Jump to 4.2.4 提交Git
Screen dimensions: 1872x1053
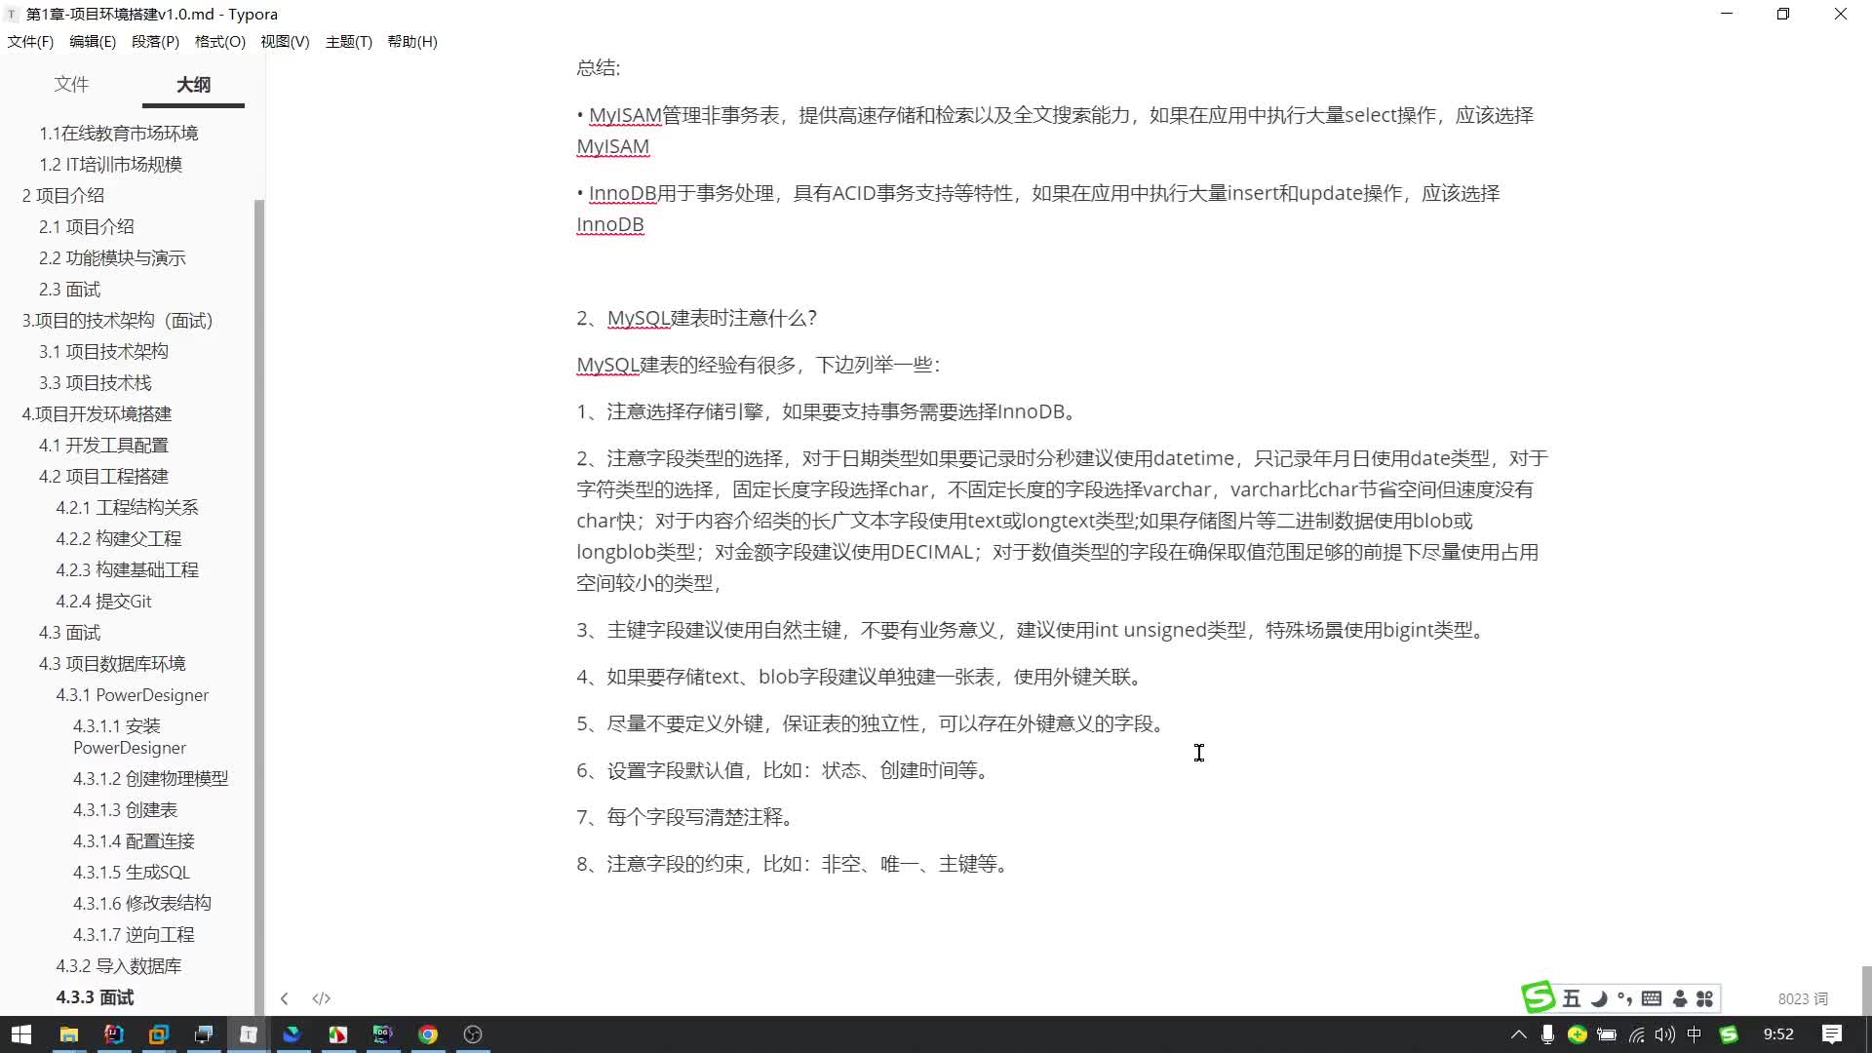tap(103, 601)
